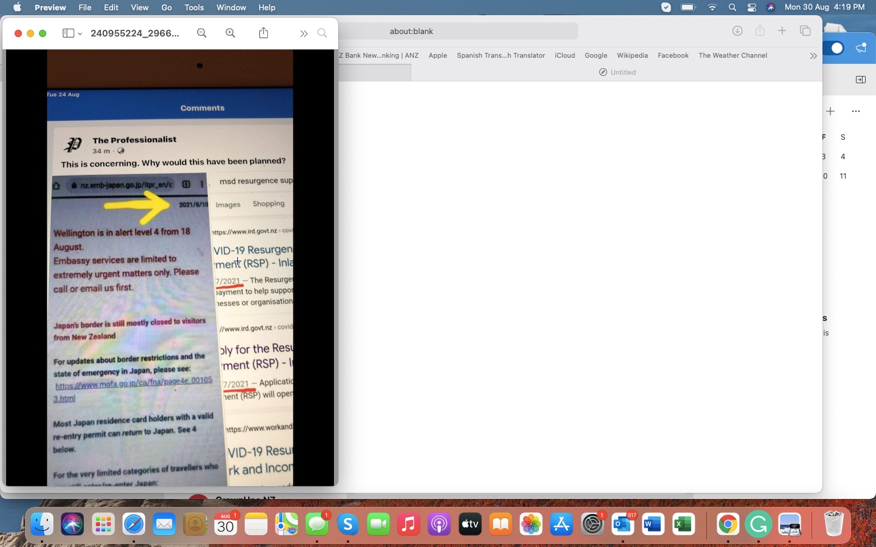The image size is (876, 547).
Task: Click the date and time Mon 30 Aug
Action: click(x=825, y=7)
